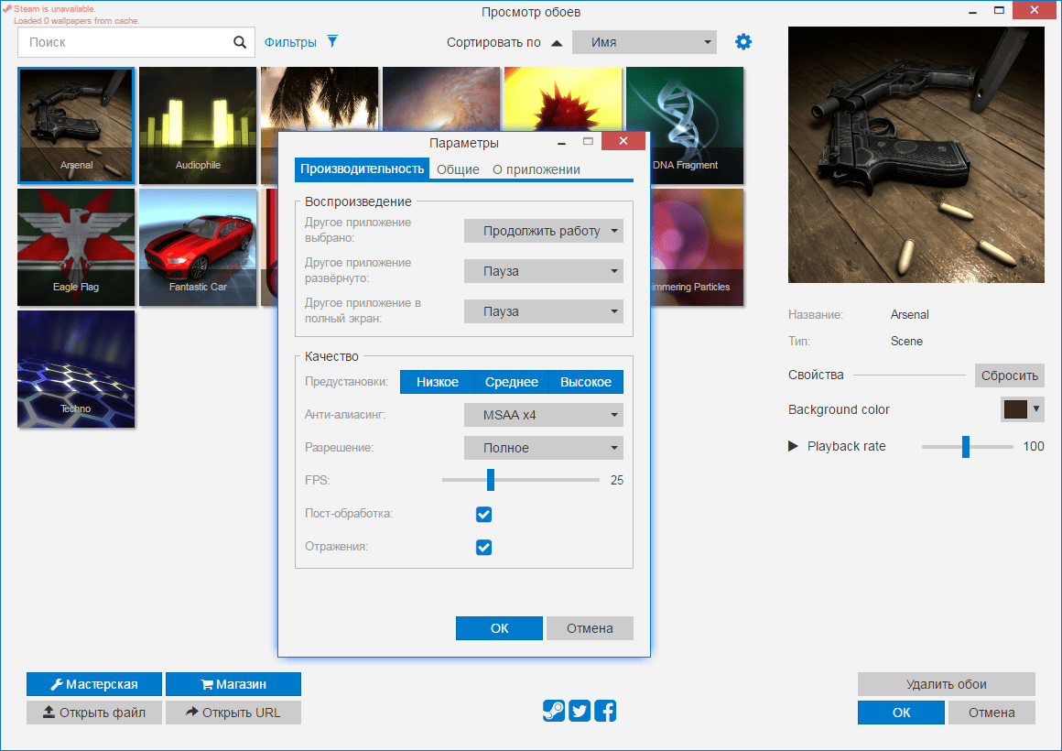Expand the Имя sort dropdown
The height and width of the screenshot is (751, 1062).
(x=645, y=42)
